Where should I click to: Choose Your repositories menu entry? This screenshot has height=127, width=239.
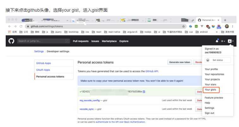point(214,74)
